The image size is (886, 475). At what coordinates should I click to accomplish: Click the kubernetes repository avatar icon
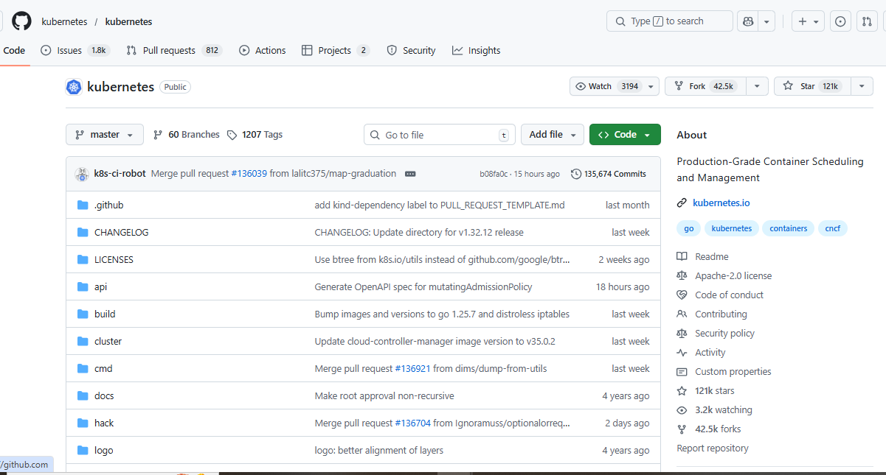[73, 87]
